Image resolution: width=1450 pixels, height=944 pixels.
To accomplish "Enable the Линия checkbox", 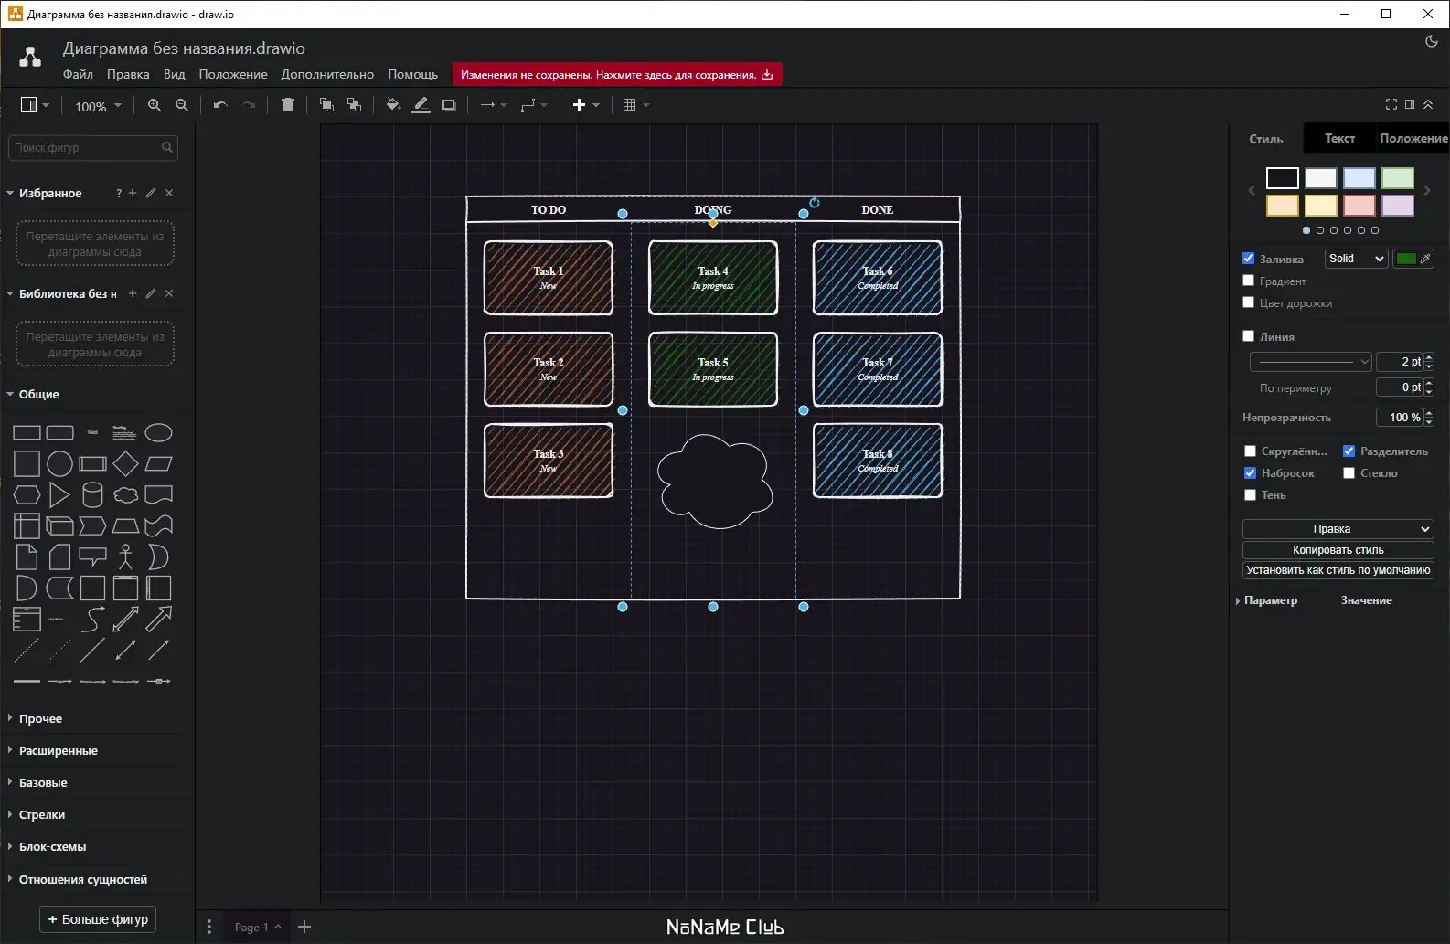I will tap(1249, 336).
